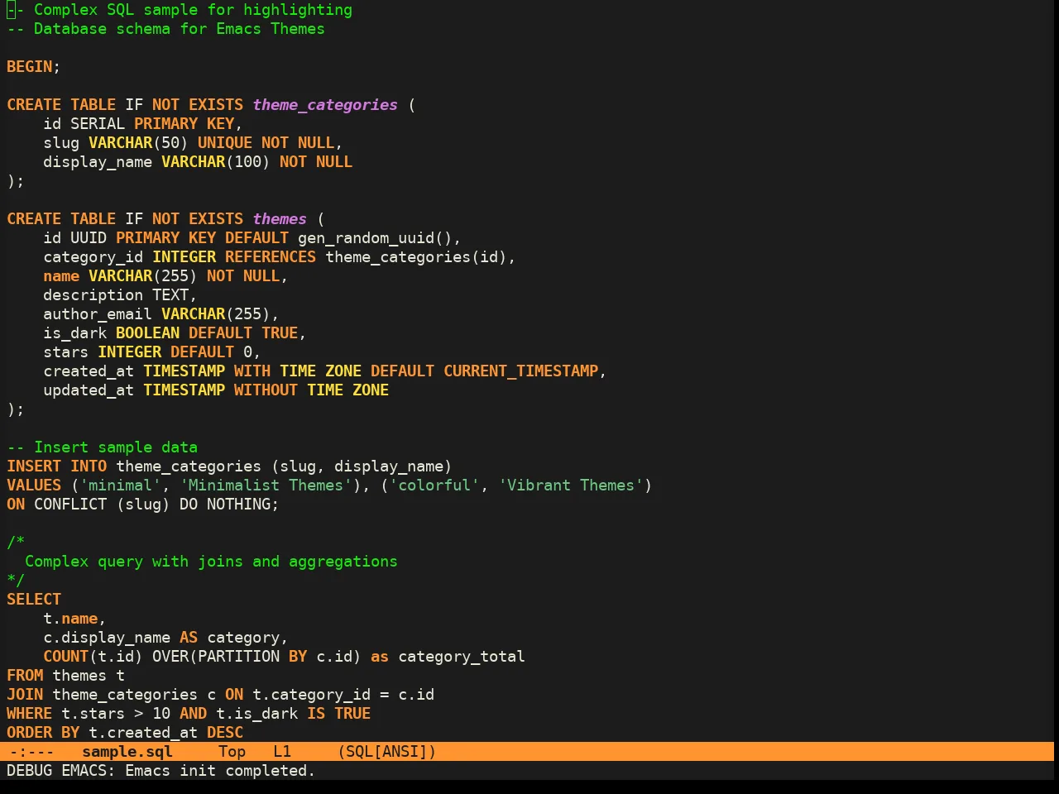This screenshot has height=794, width=1059.
Task: Click the Top position indicator in mode line
Action: click(x=232, y=752)
